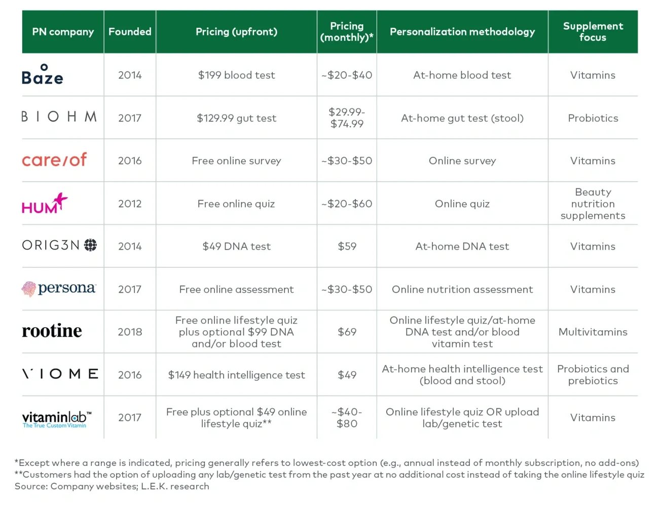The width and height of the screenshot is (659, 505).
Task: Click the vitaminlab logo
Action: [x=57, y=418]
